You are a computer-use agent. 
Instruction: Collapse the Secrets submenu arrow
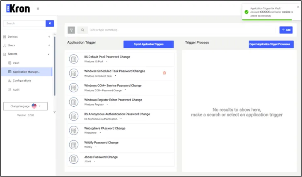pos(48,54)
